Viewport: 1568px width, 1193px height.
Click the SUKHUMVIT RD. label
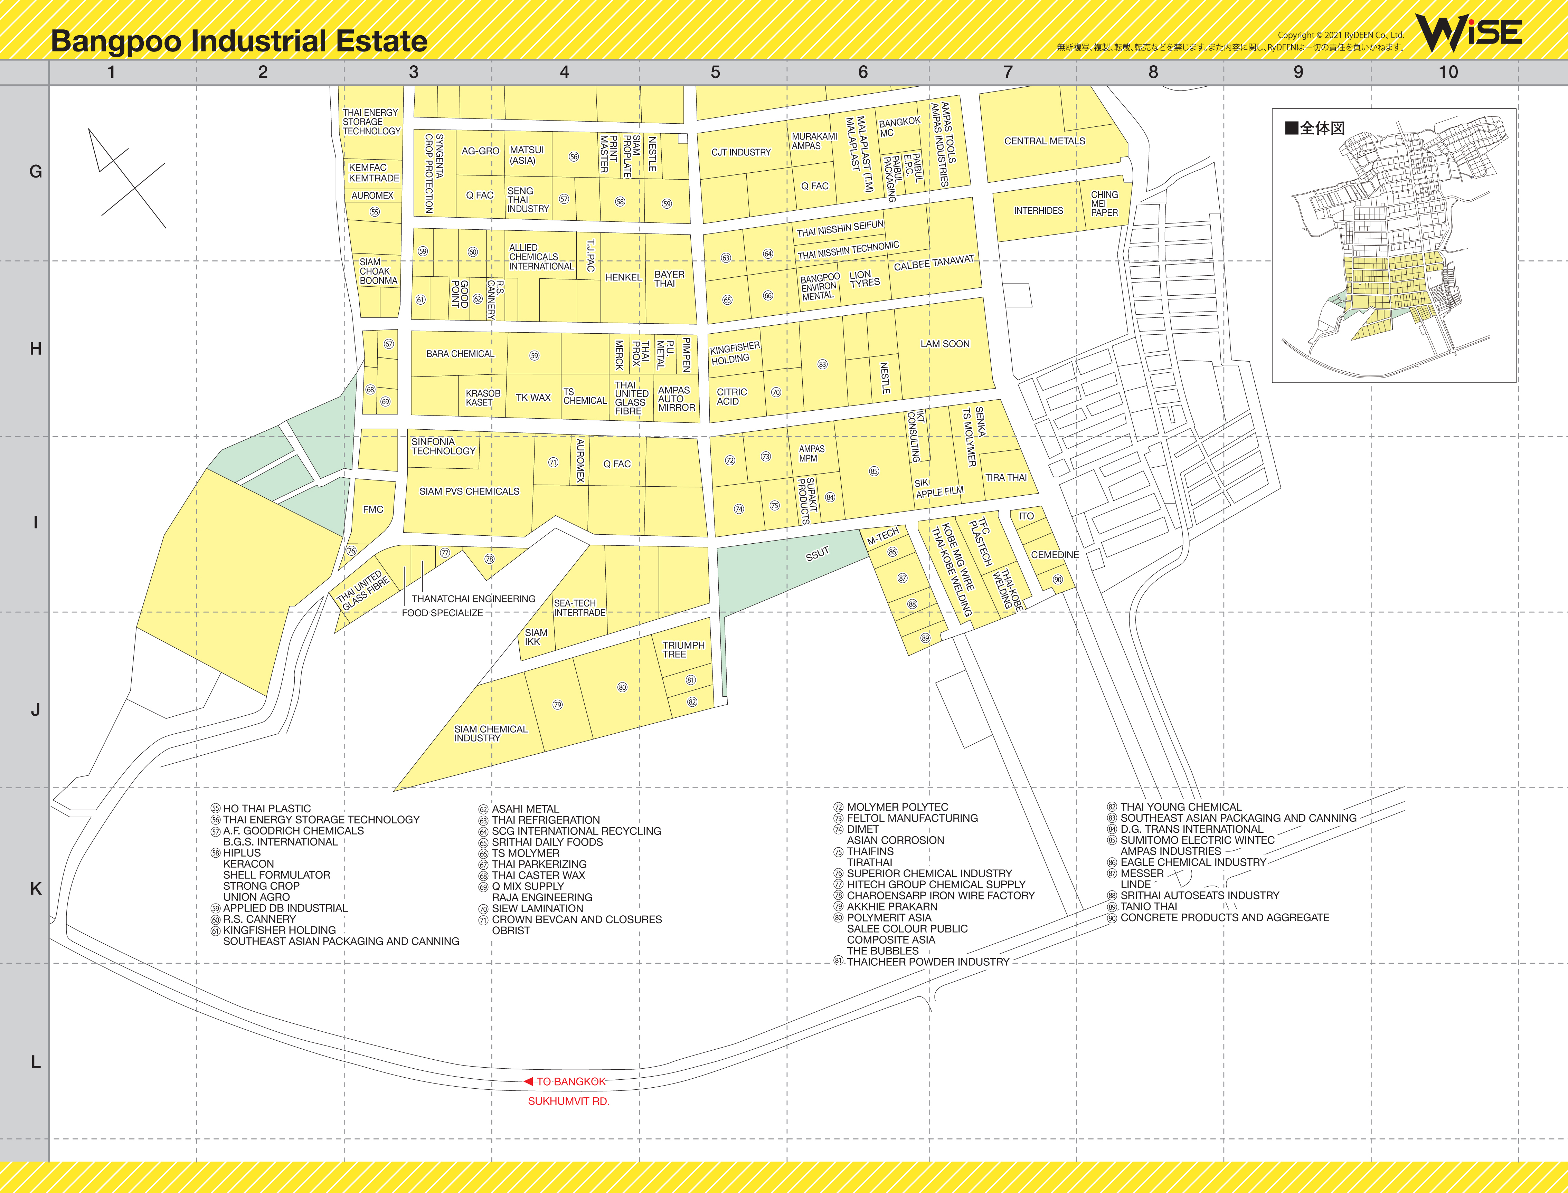[x=568, y=1101]
